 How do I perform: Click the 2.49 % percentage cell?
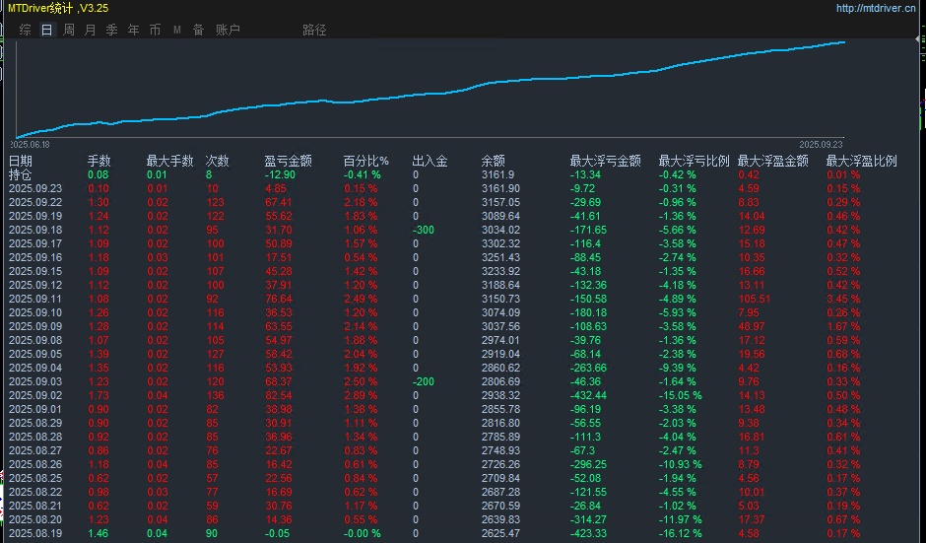pos(361,299)
